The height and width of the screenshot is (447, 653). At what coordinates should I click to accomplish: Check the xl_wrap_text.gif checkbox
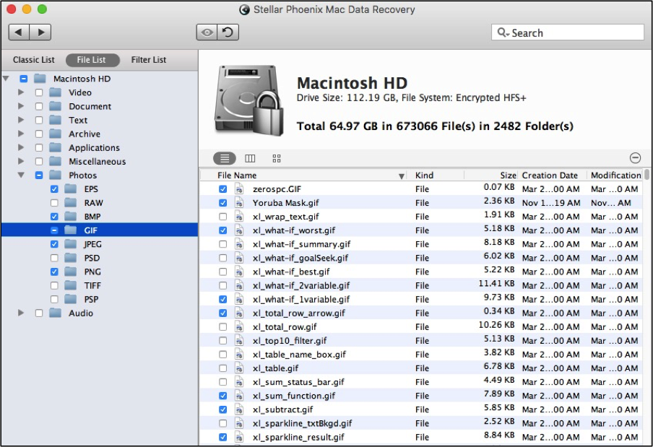[223, 217]
